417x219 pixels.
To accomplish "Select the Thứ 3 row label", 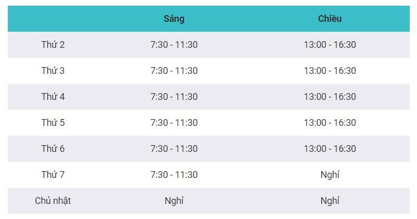I will pyautogui.click(x=53, y=71).
